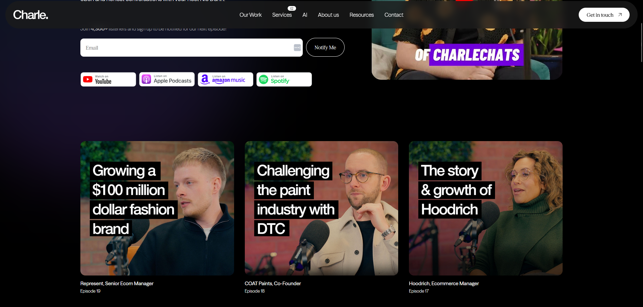
Task: Go to the Contact page
Action: [x=394, y=15]
